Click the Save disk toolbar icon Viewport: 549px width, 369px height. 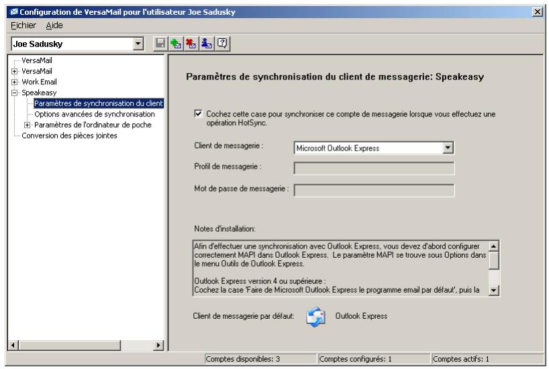(x=160, y=44)
